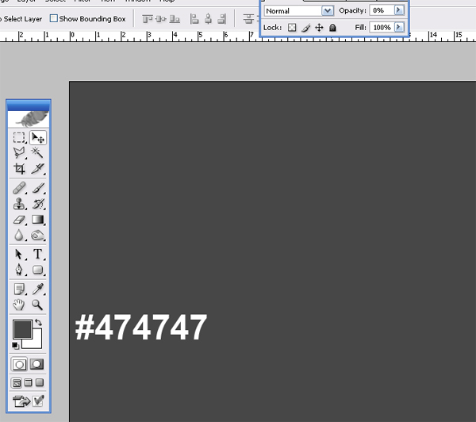The height and width of the screenshot is (422, 476).
Task: Choose Standard Screen Mode
Action: point(17,383)
